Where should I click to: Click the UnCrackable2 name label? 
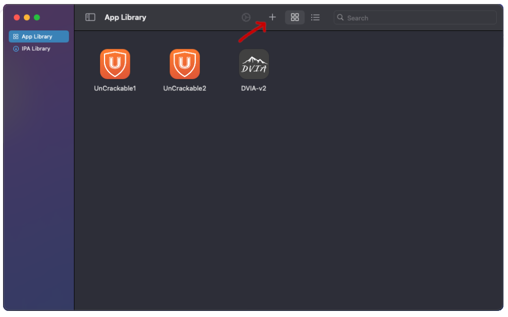pyautogui.click(x=185, y=88)
